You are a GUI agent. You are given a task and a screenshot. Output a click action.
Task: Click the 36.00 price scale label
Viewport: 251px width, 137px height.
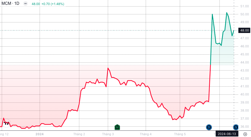coord(244,127)
